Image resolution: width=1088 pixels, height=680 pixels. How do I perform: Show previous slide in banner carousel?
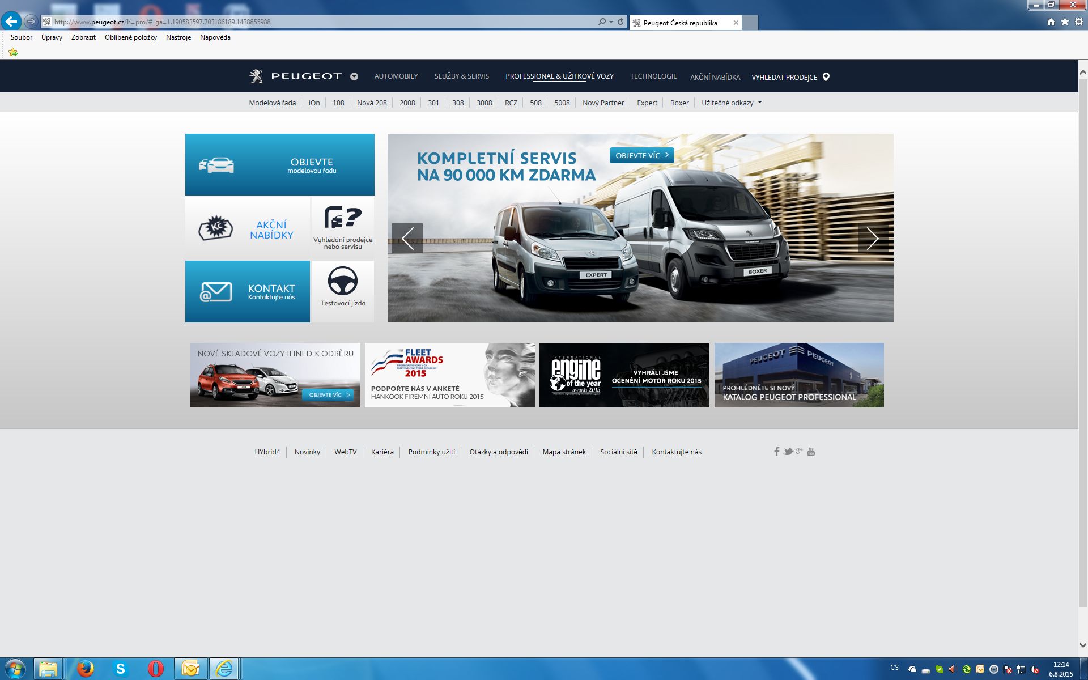(x=407, y=238)
